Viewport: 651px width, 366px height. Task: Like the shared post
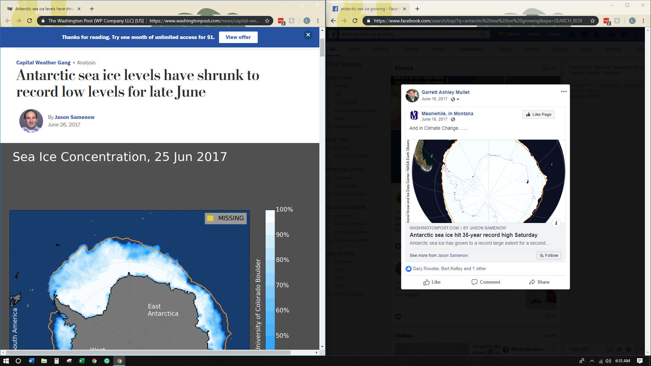pos(432,282)
